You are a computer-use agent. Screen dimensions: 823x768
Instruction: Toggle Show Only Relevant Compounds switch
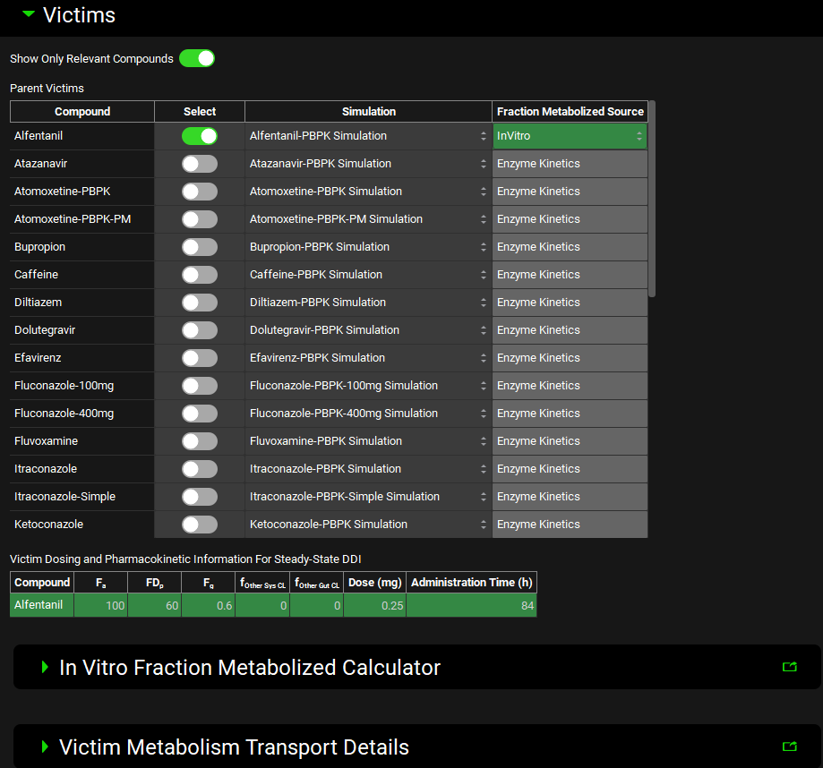(x=197, y=59)
